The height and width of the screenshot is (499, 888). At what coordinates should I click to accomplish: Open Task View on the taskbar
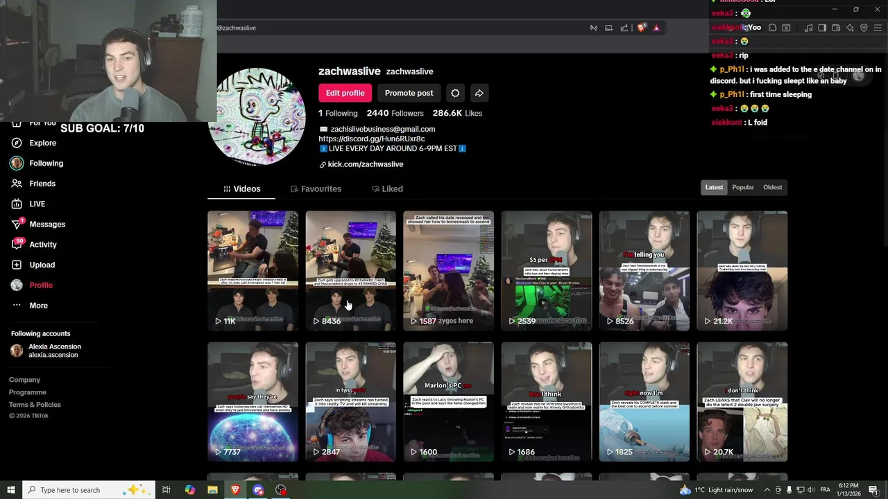pos(166,490)
